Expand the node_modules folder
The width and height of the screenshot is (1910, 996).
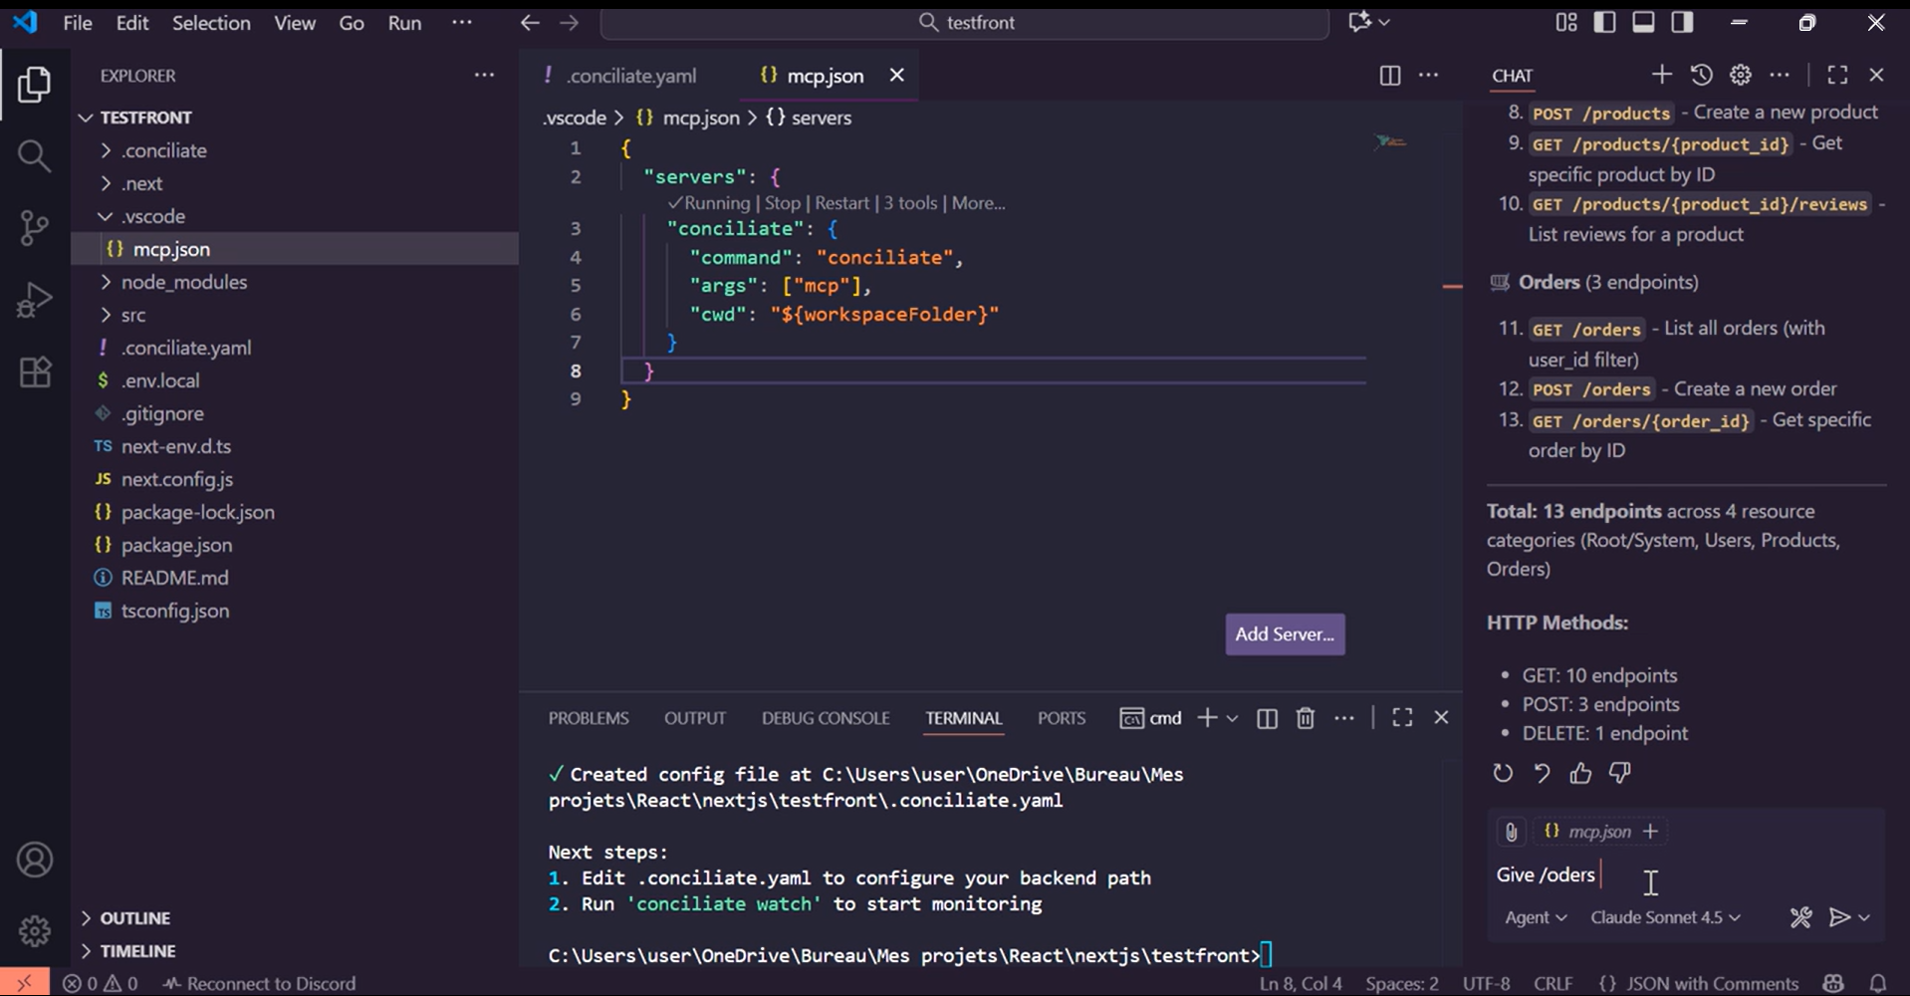coord(183,282)
